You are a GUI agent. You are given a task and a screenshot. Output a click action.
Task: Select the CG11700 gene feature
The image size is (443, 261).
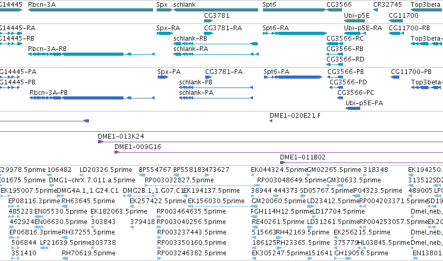[x=396, y=21]
